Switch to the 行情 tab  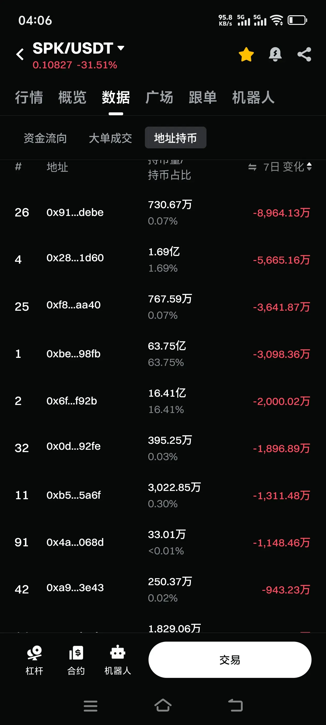point(29,97)
